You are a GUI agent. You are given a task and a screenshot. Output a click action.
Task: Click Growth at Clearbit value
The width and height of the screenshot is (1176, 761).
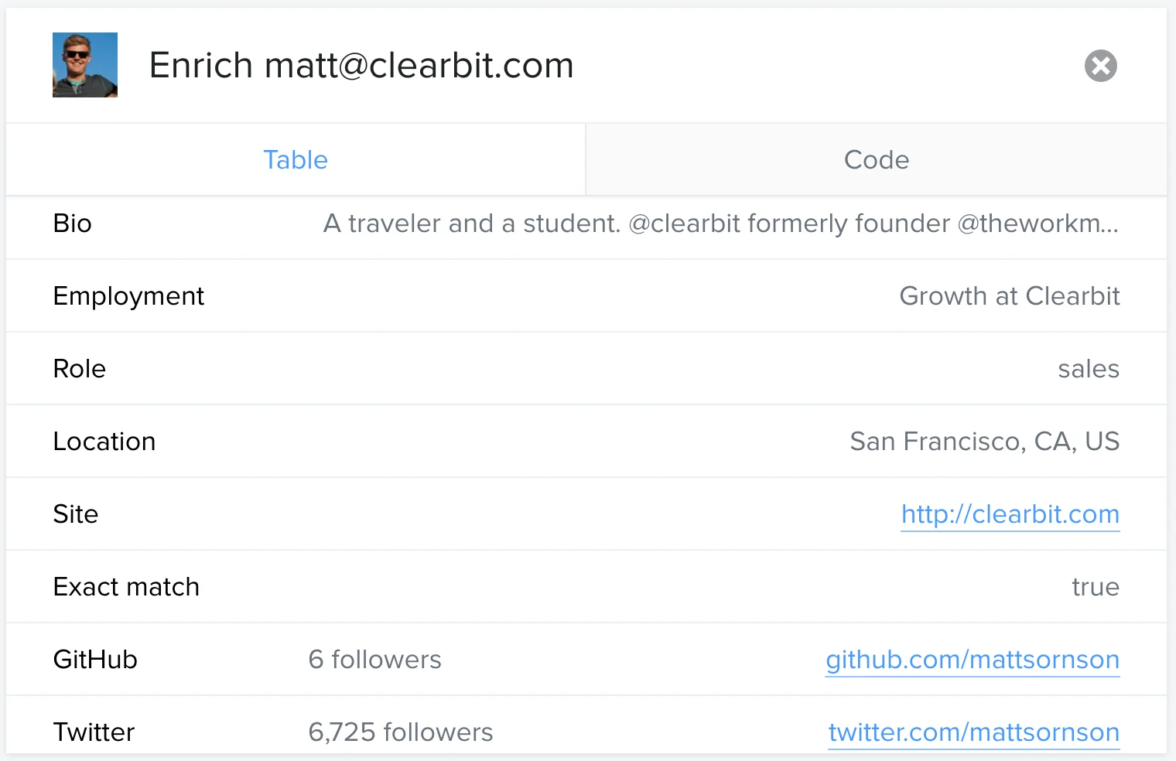(x=1010, y=296)
